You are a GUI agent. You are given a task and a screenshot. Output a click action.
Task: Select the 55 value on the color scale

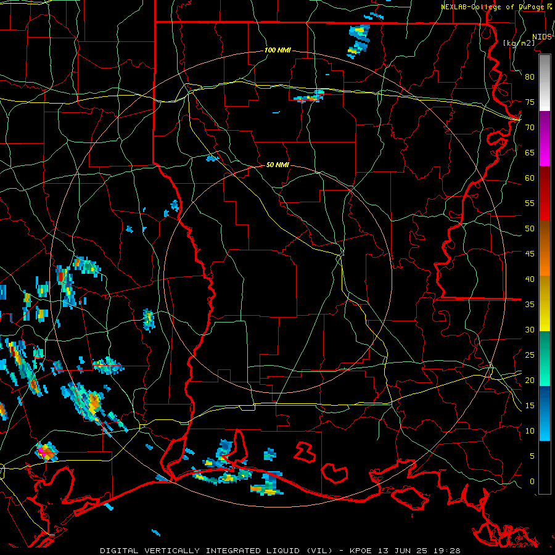point(530,203)
